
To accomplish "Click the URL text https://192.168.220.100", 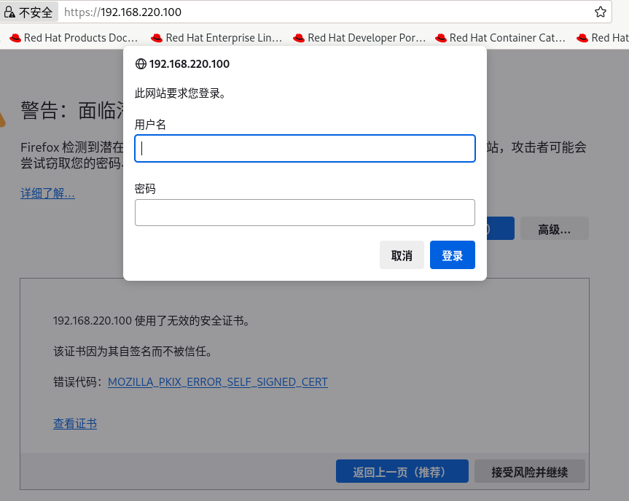I will point(122,12).
